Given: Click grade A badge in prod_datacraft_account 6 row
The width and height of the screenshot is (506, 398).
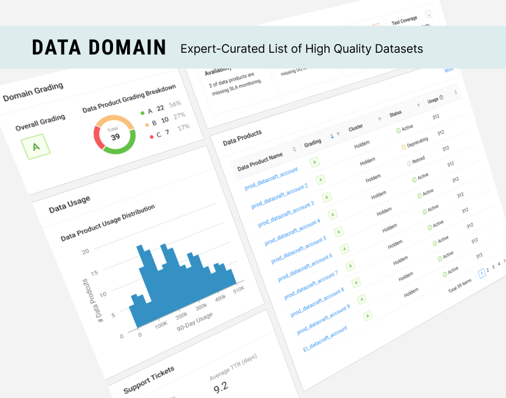Looking at the screenshot, I should 344,249.
